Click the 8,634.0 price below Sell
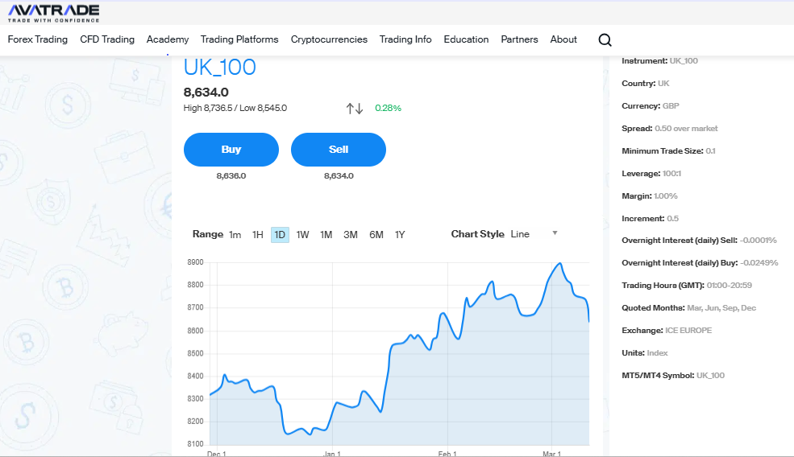This screenshot has width=794, height=457. tap(339, 176)
